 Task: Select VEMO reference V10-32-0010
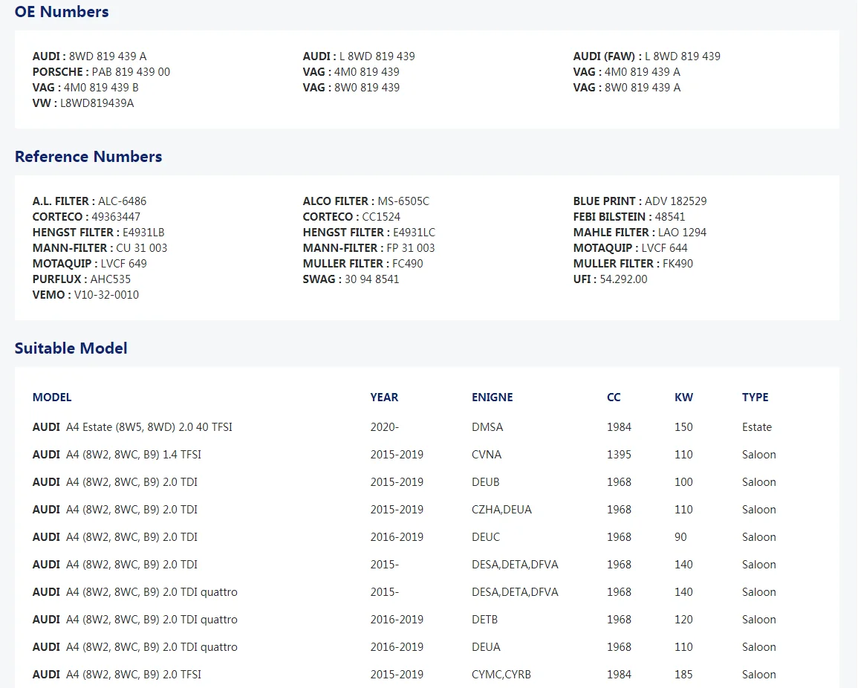[x=85, y=295]
